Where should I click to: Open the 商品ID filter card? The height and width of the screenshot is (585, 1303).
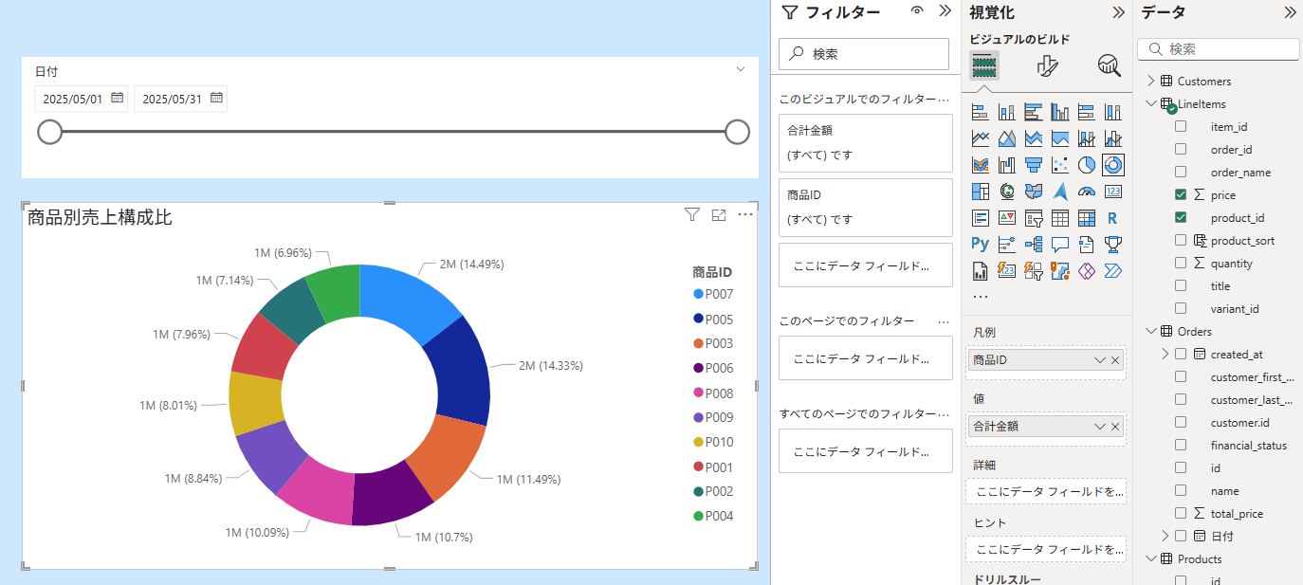[865, 207]
